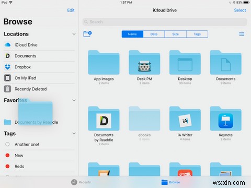Click the iCloud Drive title
This screenshot has height=188, width=251.
[x=165, y=10]
